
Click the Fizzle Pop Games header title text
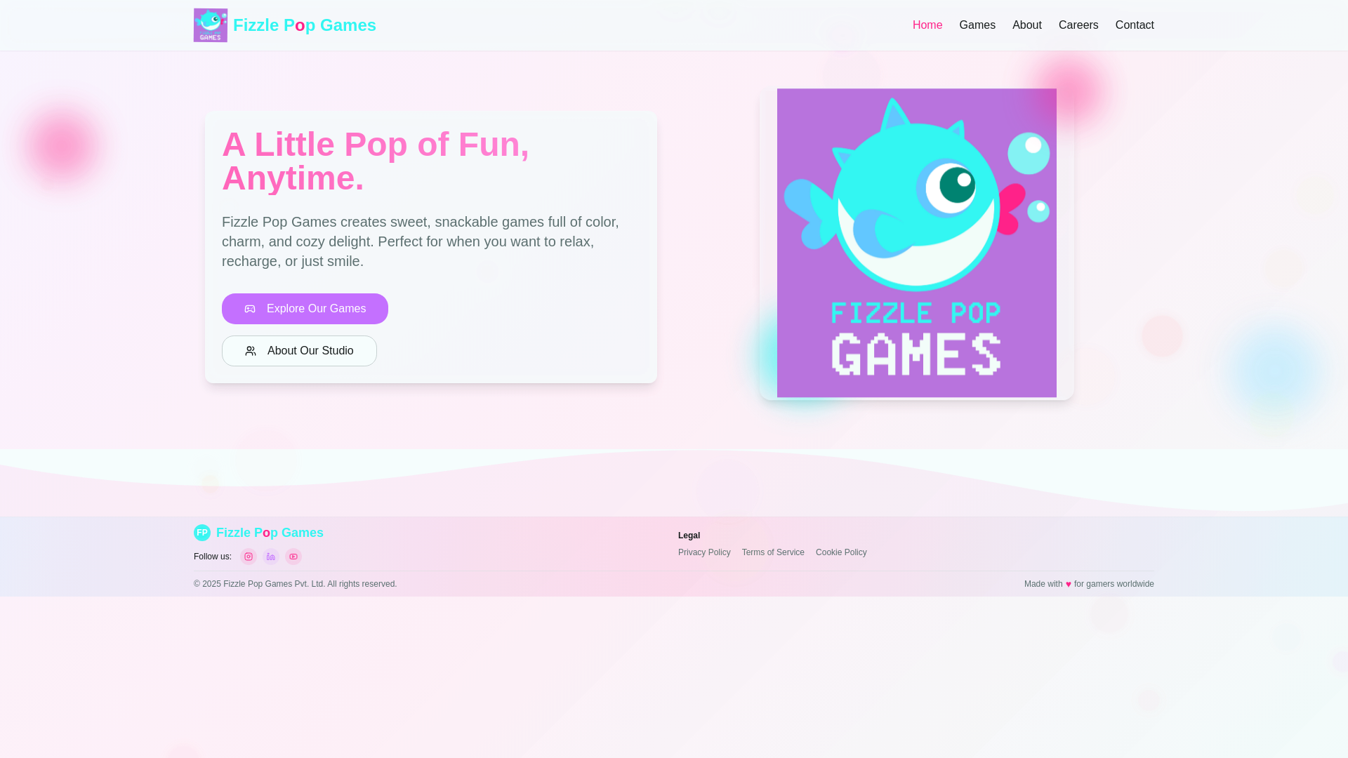point(305,25)
